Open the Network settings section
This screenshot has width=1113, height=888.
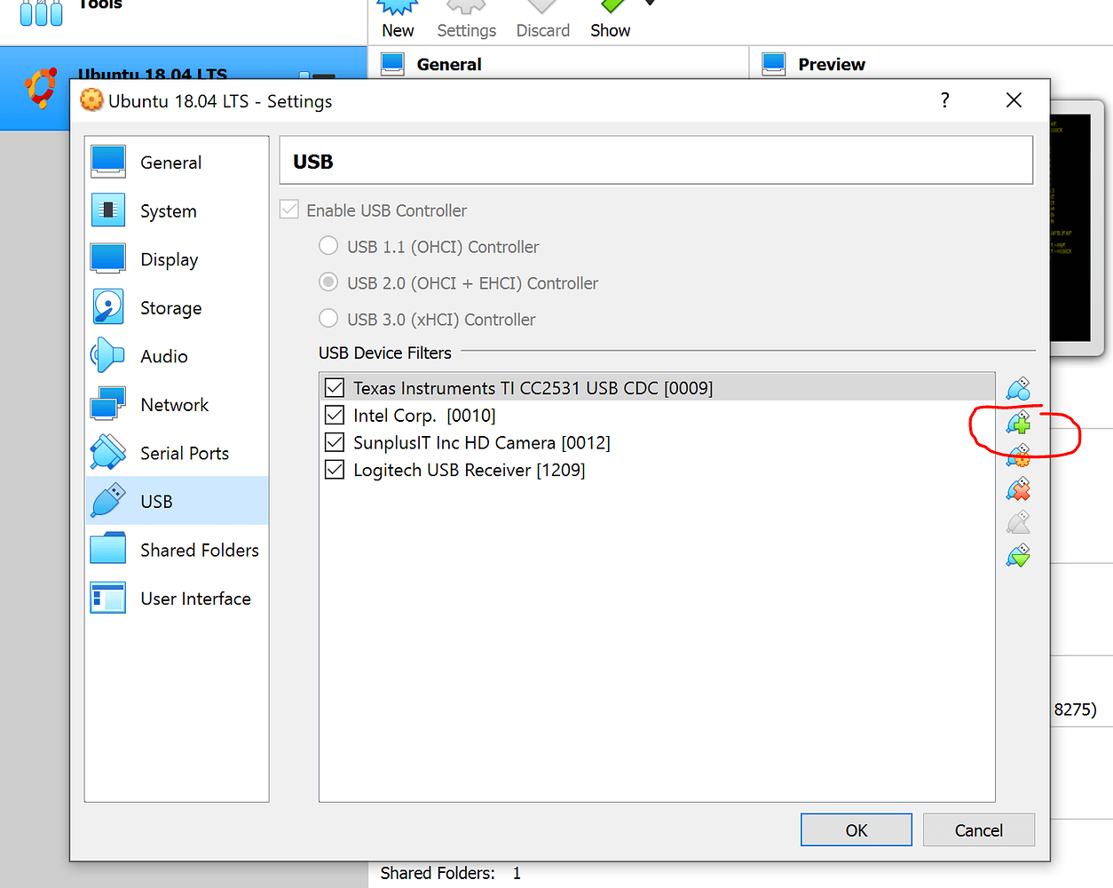[x=172, y=404]
